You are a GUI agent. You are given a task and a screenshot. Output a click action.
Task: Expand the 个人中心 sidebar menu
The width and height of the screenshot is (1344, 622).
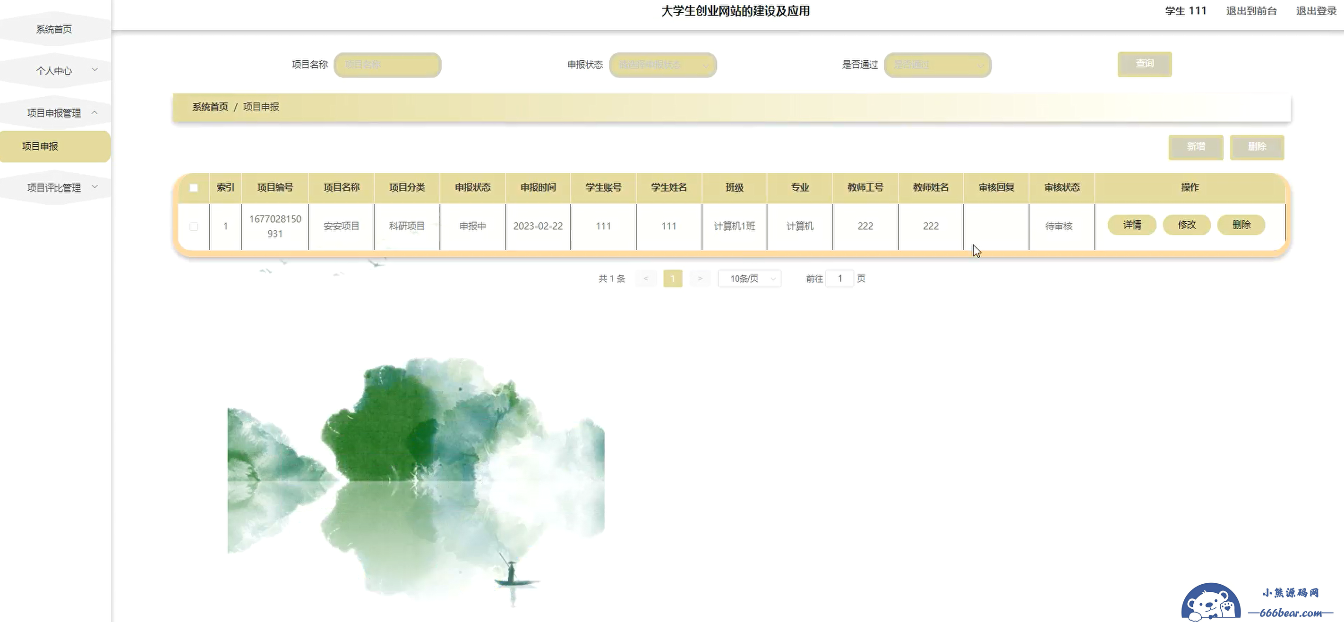pos(54,70)
